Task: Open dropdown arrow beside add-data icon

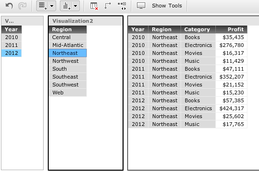Action: [52, 6]
